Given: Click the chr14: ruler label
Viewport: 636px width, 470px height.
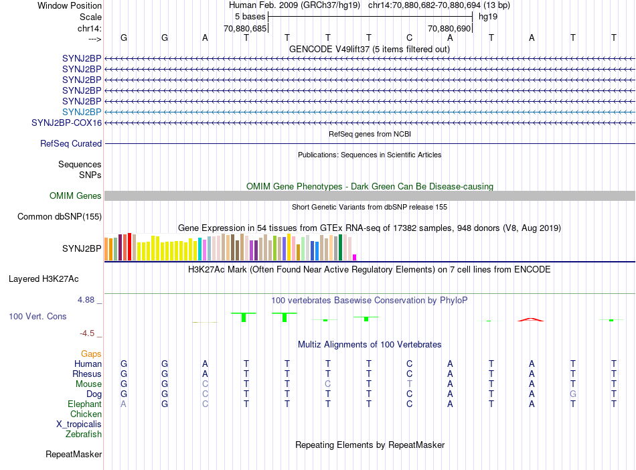Looking at the screenshot, I should point(89,28).
